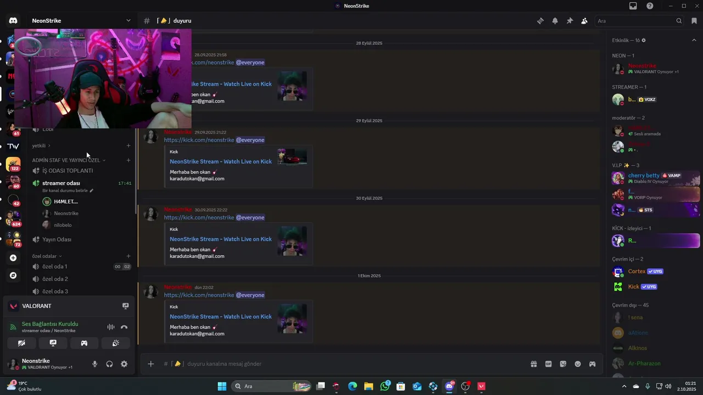Attach a file with plus button
Image resolution: width=703 pixels, height=395 pixels.
pos(150,364)
